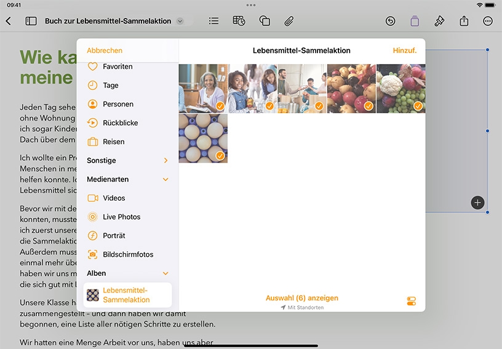
Task: Tap the Sonstige section label
Action: pos(101,161)
